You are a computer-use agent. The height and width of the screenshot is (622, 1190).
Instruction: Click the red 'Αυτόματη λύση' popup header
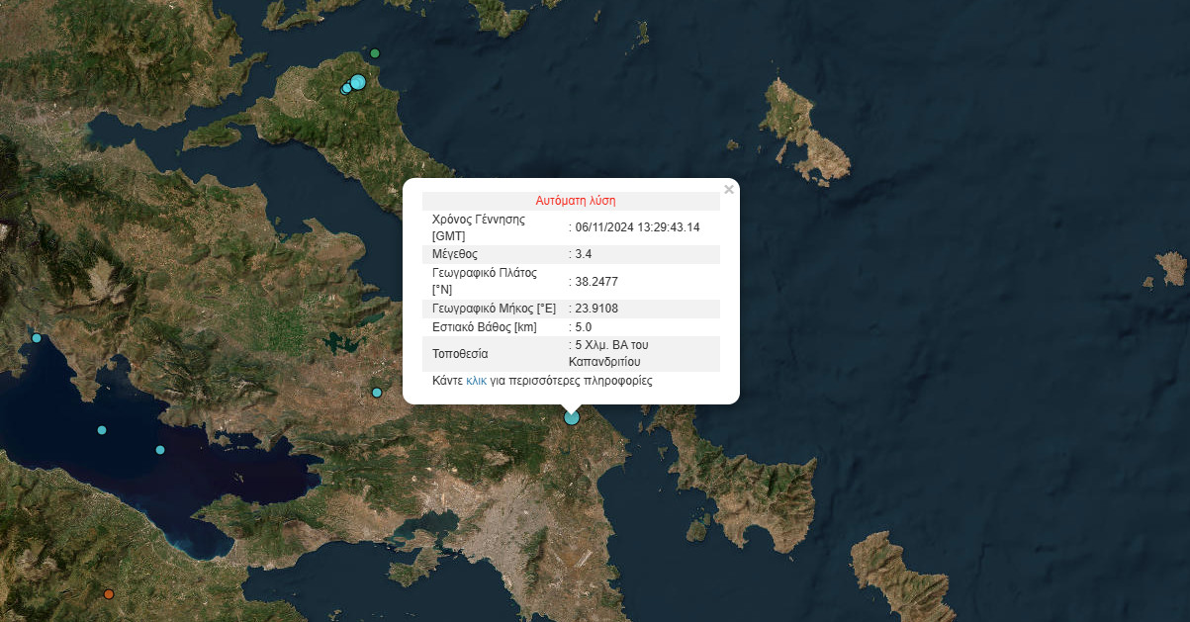575,201
